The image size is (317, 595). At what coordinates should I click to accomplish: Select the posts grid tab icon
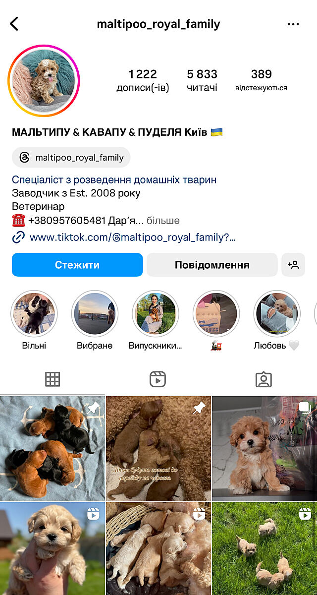(53, 380)
